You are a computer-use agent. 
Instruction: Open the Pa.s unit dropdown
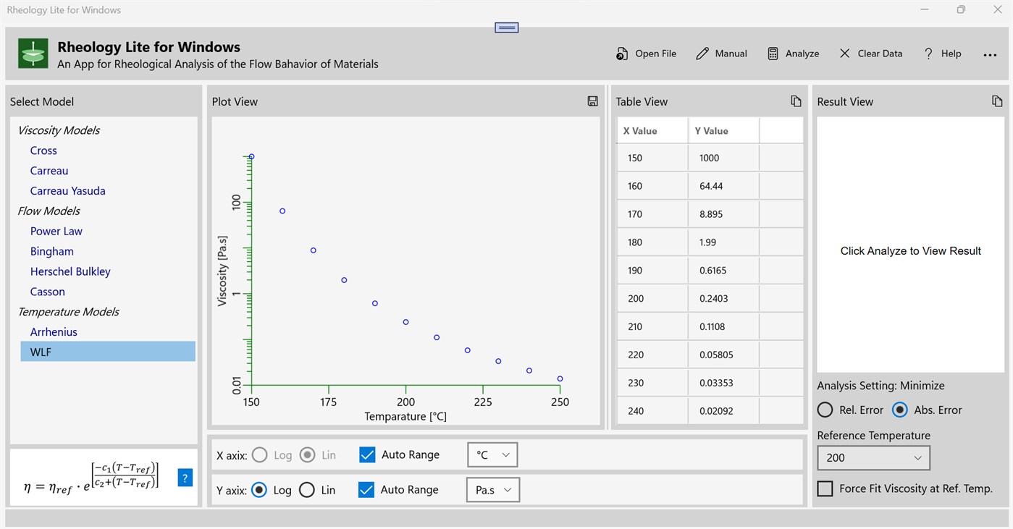(x=493, y=490)
